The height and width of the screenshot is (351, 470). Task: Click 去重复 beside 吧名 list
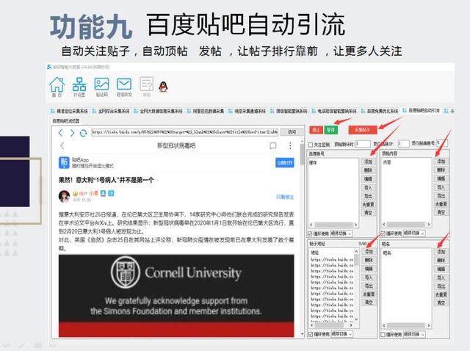click(441, 294)
